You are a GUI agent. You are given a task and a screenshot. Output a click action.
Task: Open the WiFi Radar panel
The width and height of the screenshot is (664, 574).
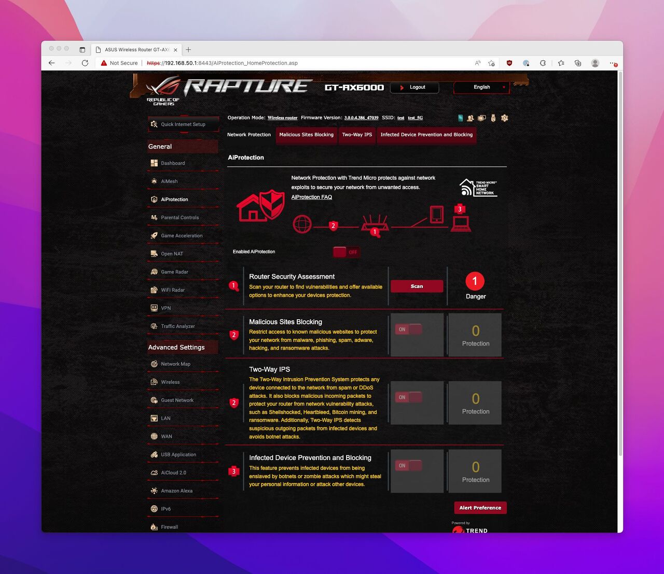pos(173,290)
